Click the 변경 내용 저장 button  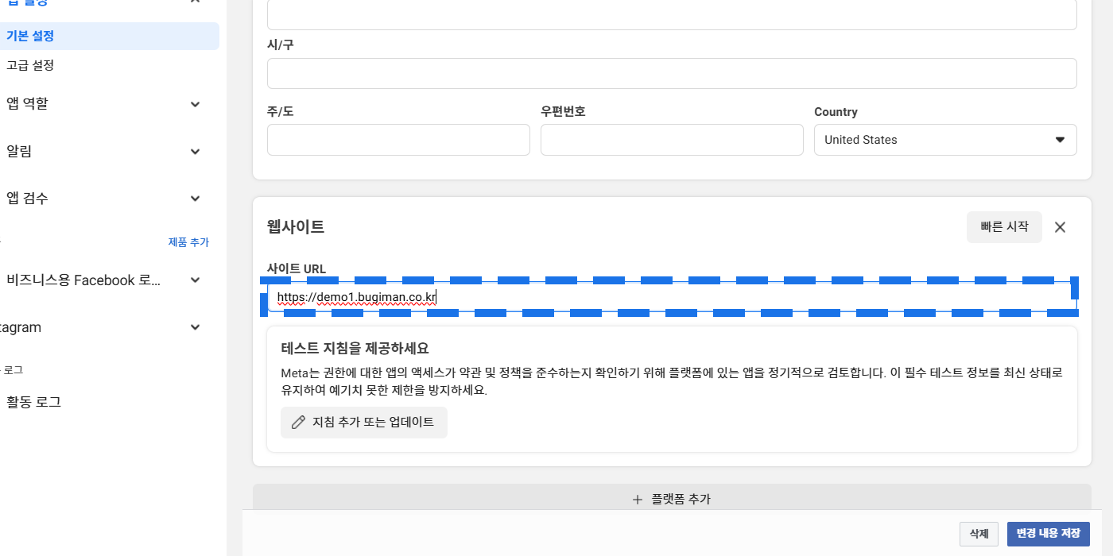pos(1049,534)
